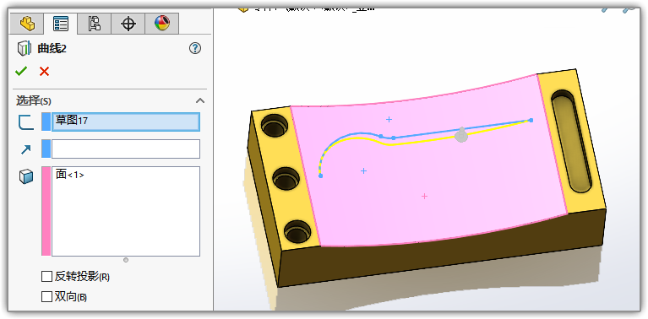Image resolution: width=648 pixels, height=319 pixels.
Task: Click the projection direction arrow icon
Action: pyautogui.click(x=25, y=149)
